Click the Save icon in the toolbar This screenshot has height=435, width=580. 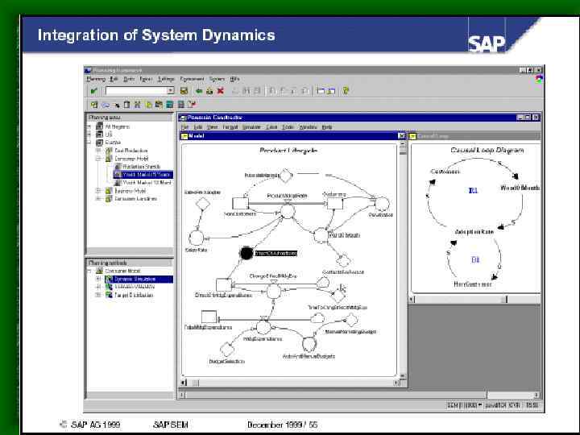[184, 90]
